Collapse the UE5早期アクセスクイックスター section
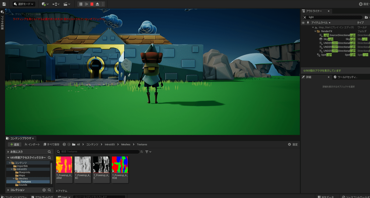The image size is (370, 198). 8,158
